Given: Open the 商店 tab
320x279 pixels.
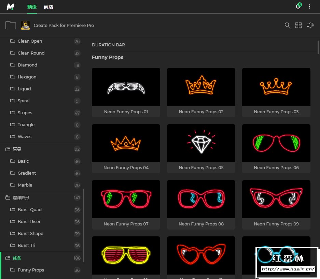Looking at the screenshot, I should [x=48, y=7].
